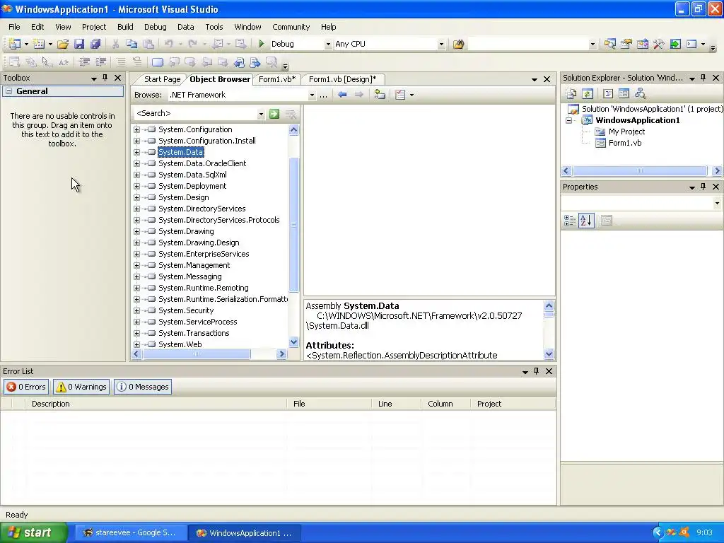
Task: Click the Edit Custom Component Set ellipsis button
Action: point(323,95)
